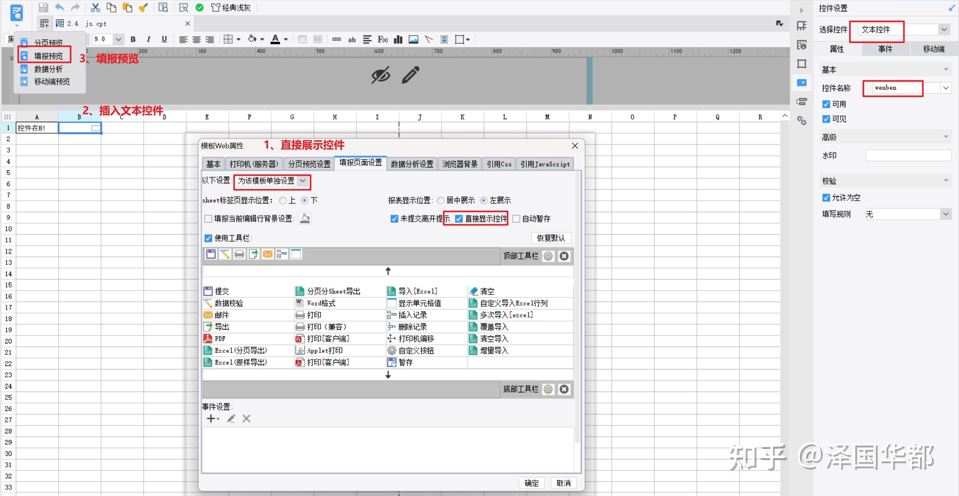This screenshot has height=496, width=959.
Task: Select the 居中展示 radio button
Action: (440, 201)
